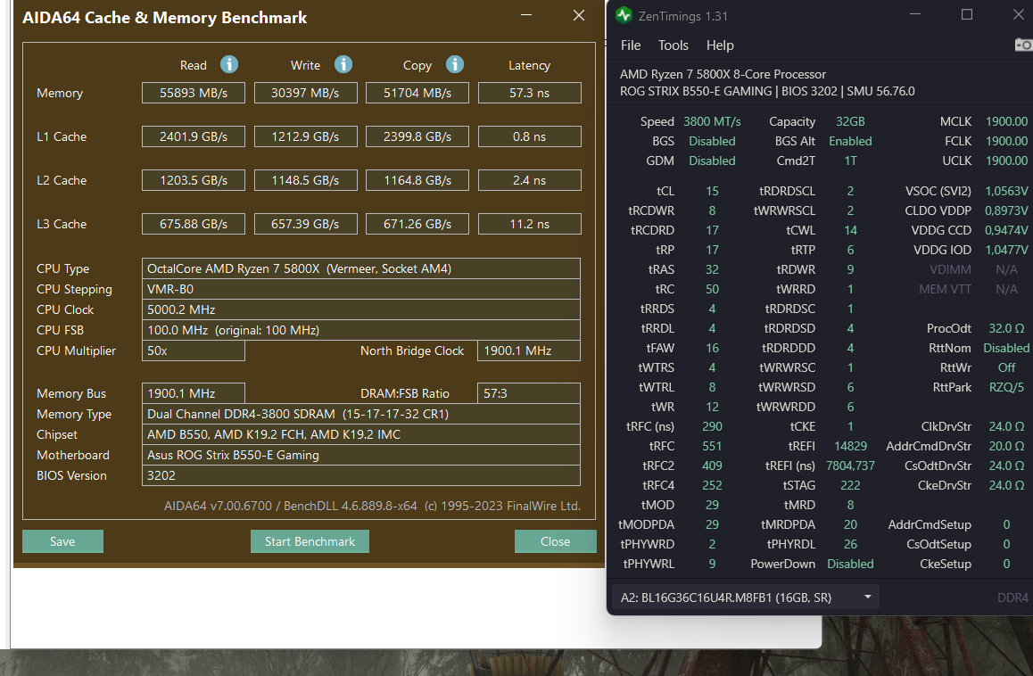Viewport: 1033px width, 676px height.
Task: Click the CPU Multiplier field 50x
Action: 193,350
